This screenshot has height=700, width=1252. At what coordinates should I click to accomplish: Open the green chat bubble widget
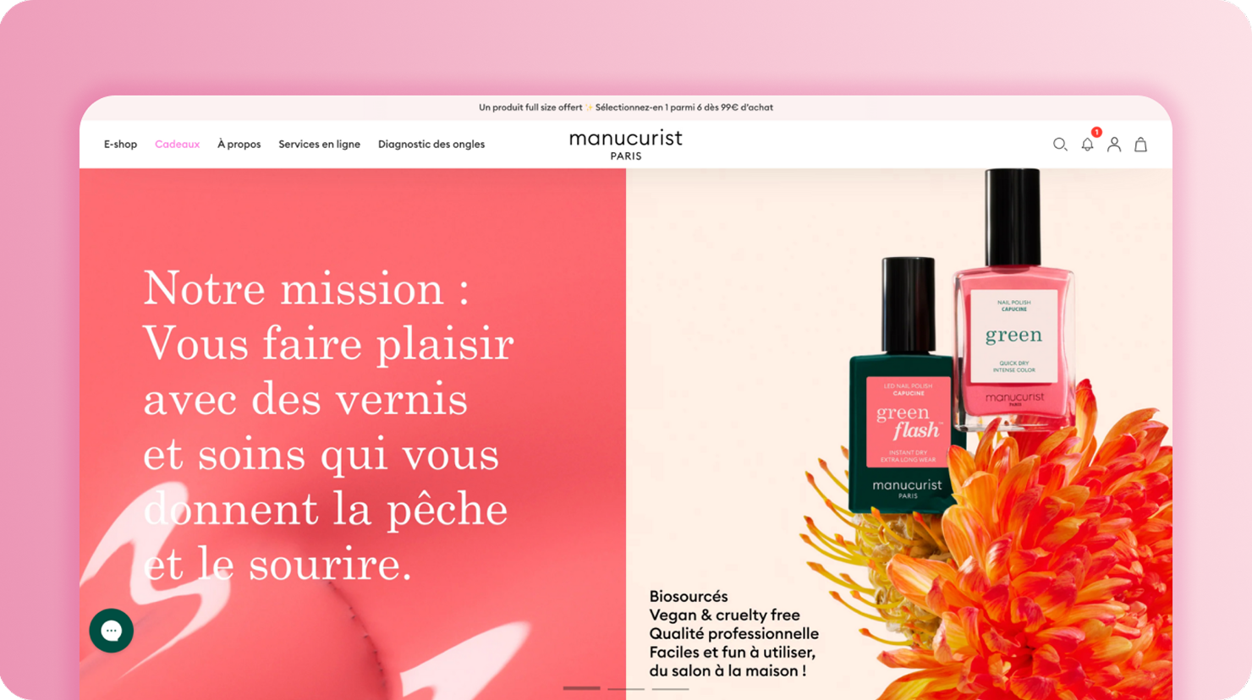tap(112, 631)
